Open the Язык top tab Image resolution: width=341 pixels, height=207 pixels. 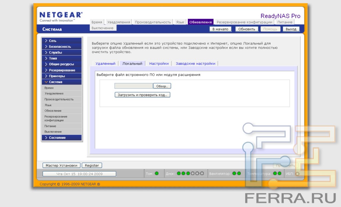(x=180, y=22)
